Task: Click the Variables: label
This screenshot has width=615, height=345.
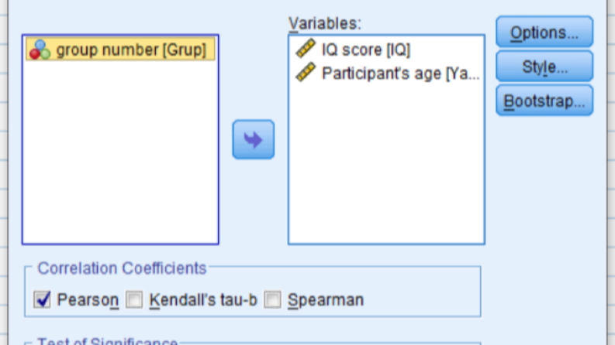Action: pos(325,23)
